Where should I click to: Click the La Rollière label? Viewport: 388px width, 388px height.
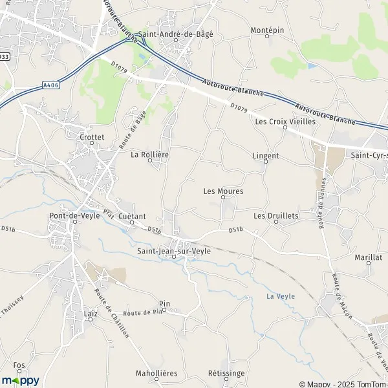(x=150, y=155)
